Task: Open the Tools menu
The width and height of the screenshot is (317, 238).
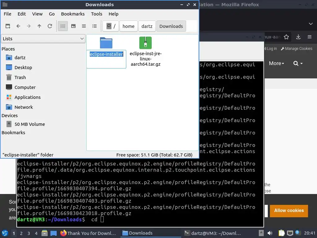Action: (x=97, y=14)
